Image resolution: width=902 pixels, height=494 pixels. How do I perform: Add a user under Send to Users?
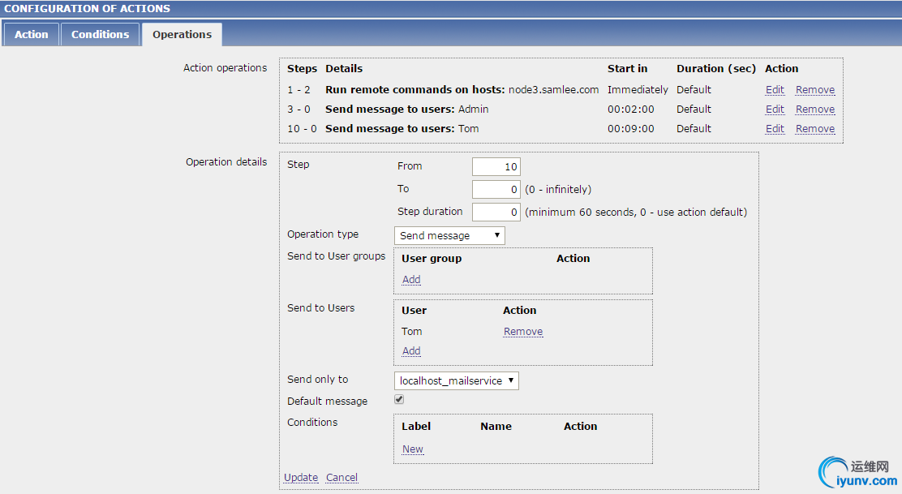(411, 351)
